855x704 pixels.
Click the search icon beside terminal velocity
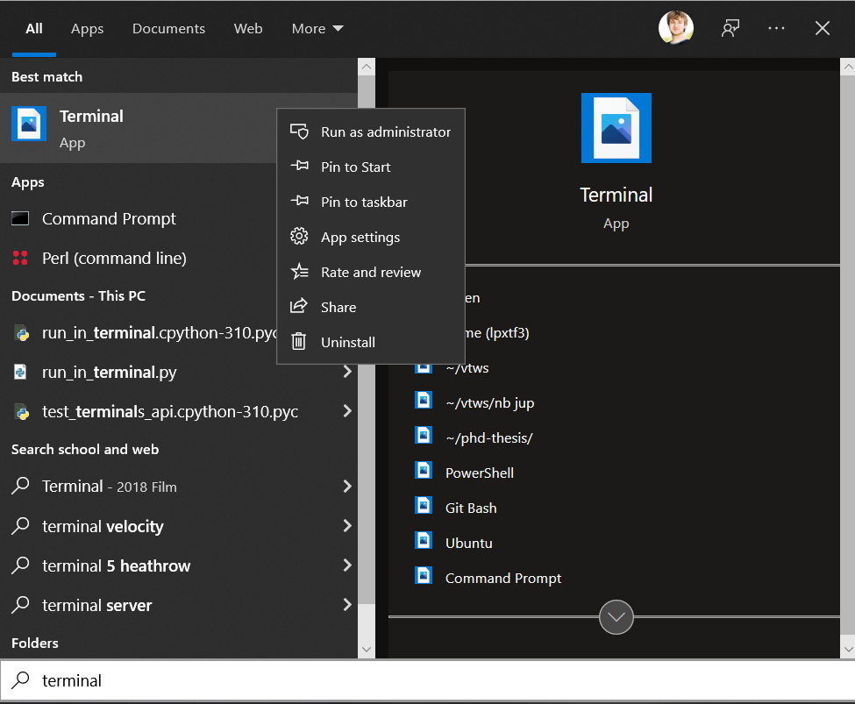[20, 526]
